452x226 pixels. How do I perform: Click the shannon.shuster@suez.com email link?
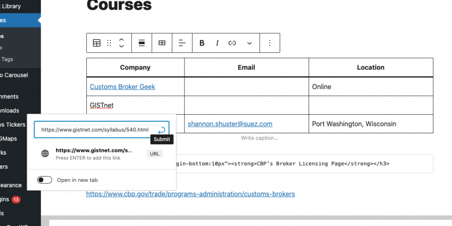pyautogui.click(x=230, y=124)
